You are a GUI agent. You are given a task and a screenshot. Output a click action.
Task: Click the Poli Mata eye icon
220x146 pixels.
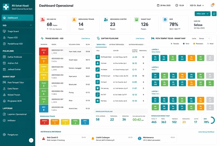98,101
